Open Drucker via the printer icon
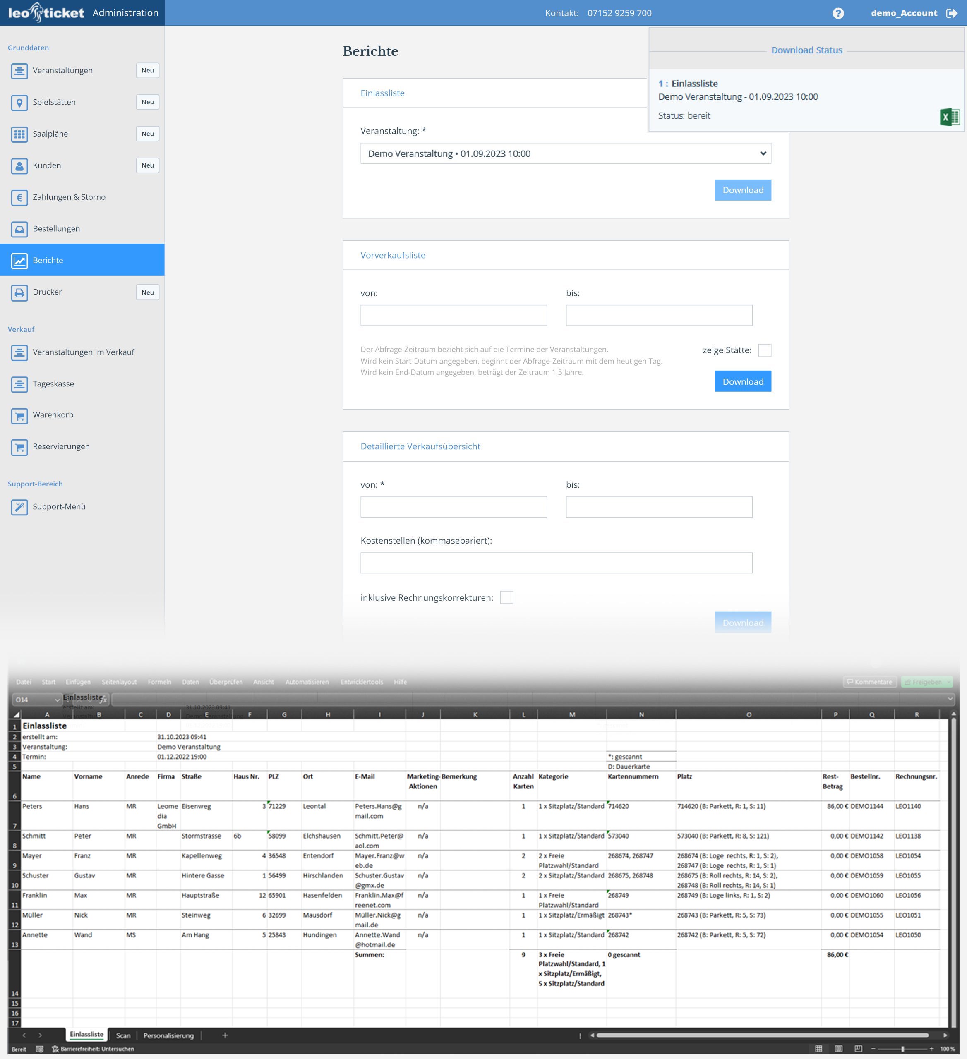The image size is (967, 1059). 19,292
